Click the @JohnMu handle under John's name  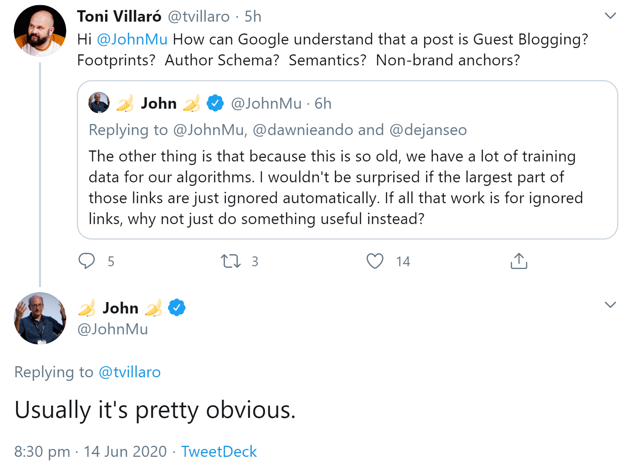coord(113,329)
